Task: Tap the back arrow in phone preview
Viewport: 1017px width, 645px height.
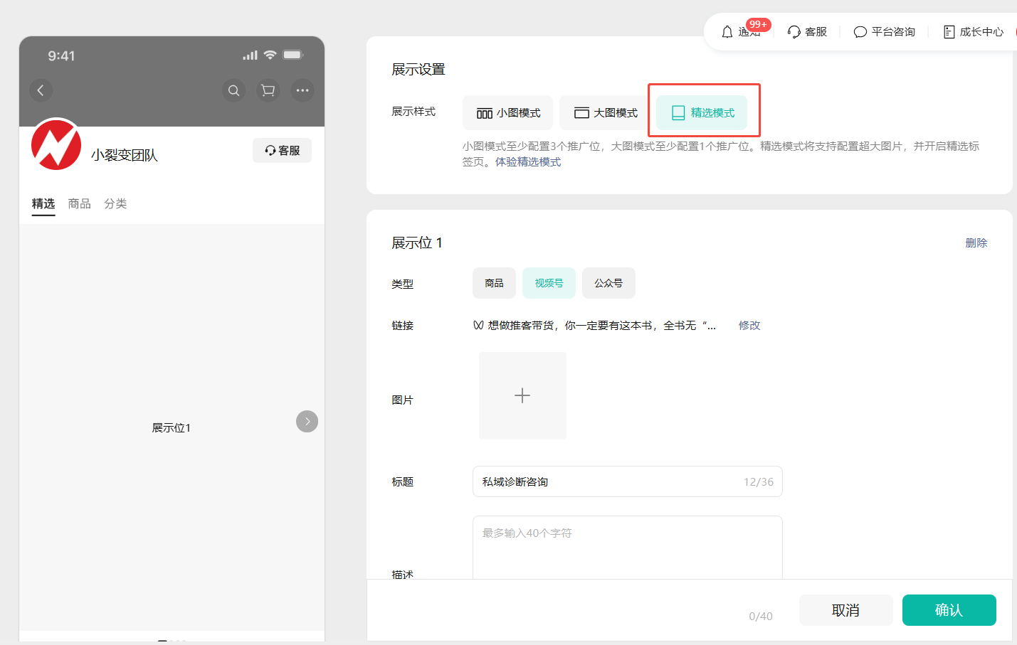Action: (41, 90)
